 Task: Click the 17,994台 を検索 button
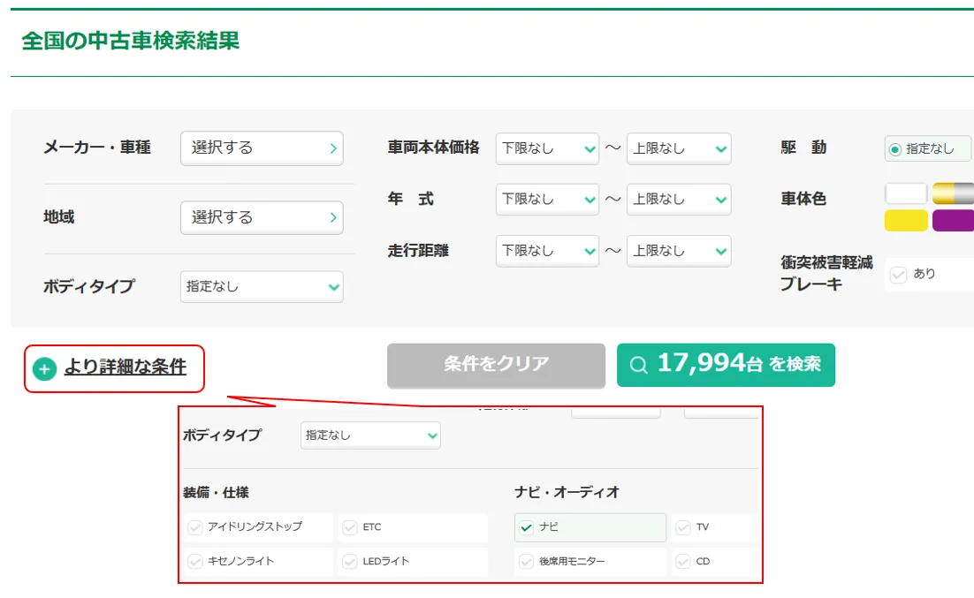click(726, 365)
